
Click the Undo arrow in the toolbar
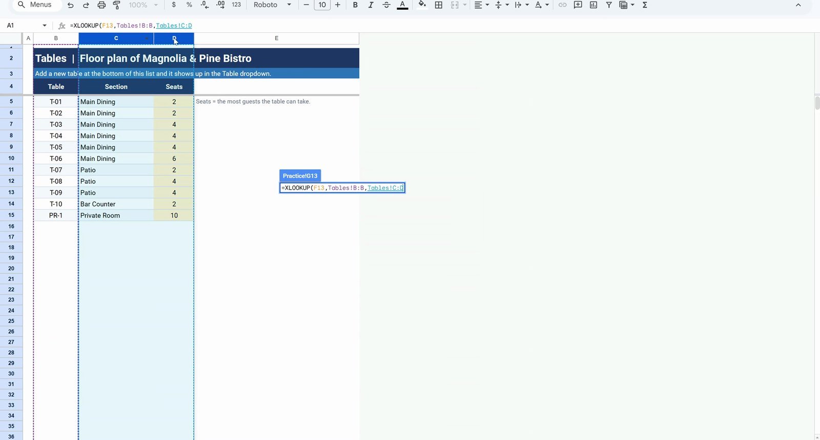coord(71,5)
